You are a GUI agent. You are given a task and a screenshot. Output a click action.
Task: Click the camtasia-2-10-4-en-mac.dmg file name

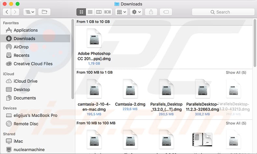pos(94,107)
